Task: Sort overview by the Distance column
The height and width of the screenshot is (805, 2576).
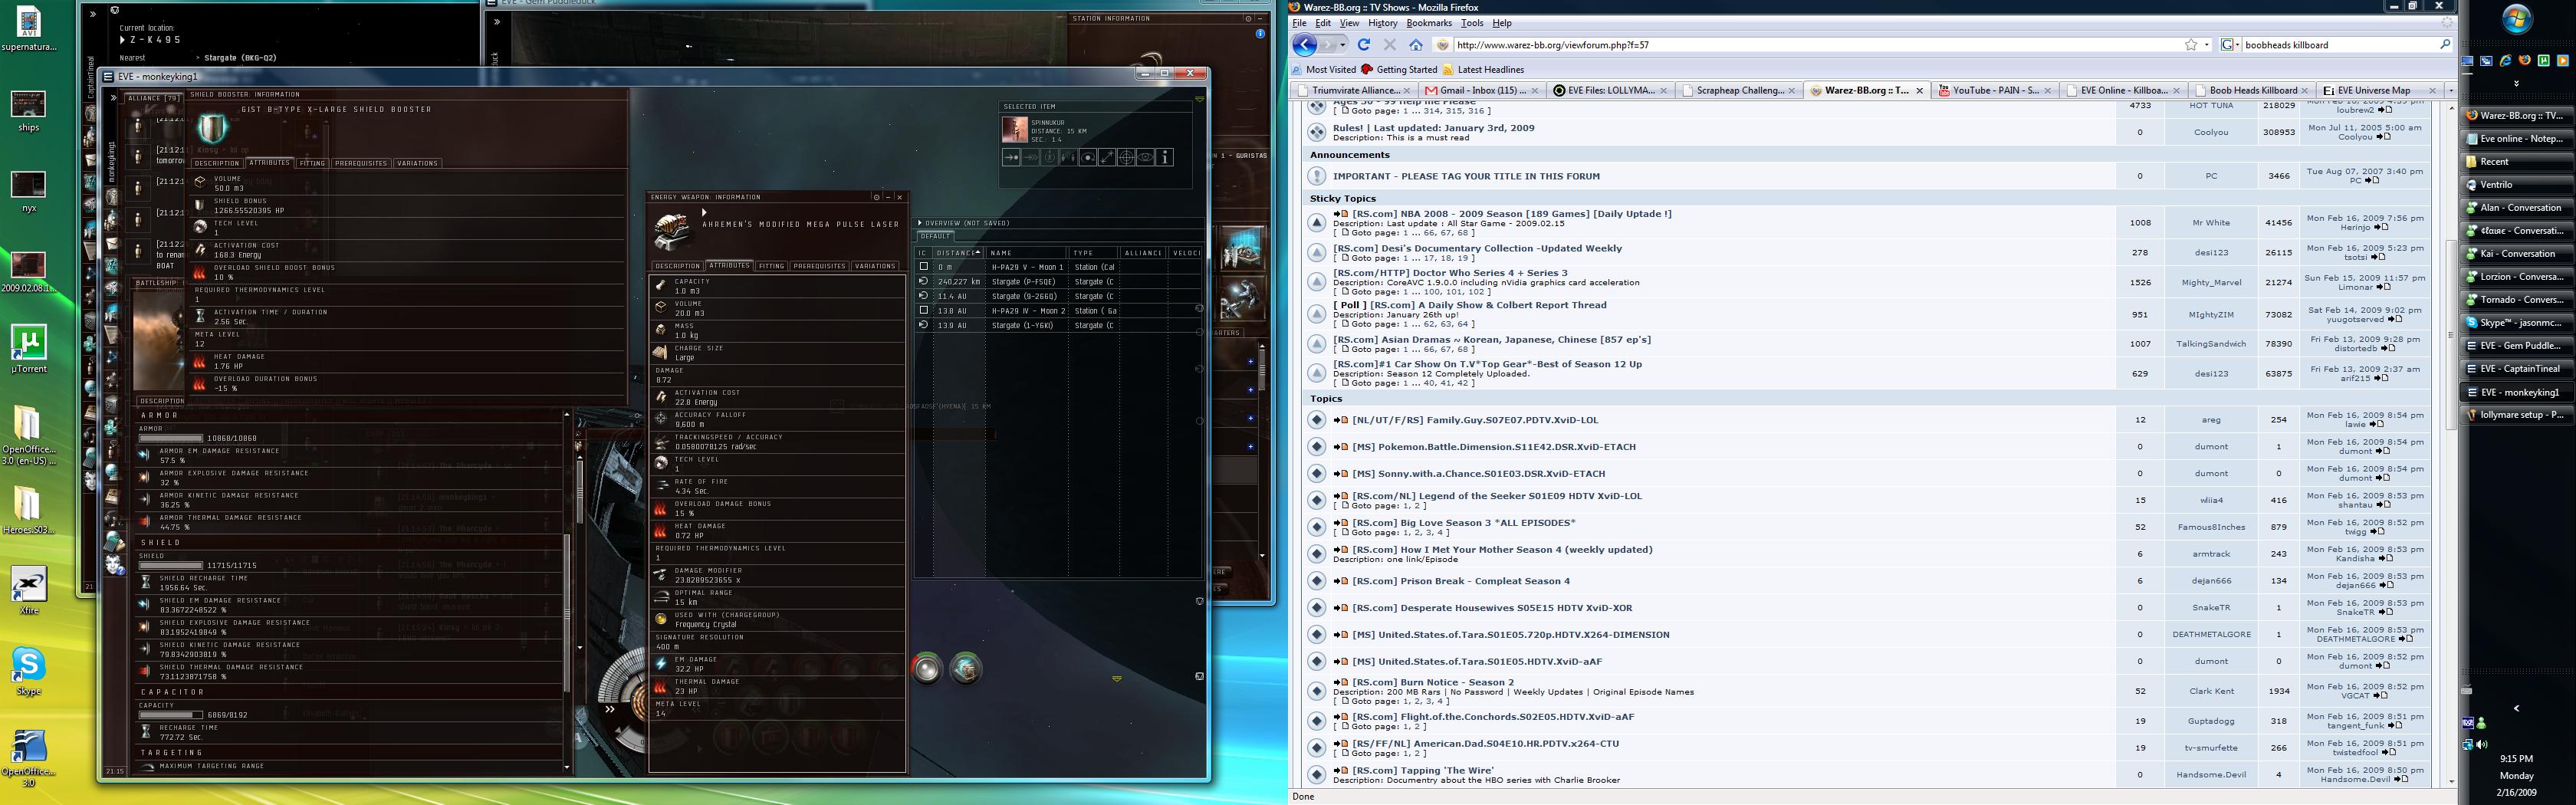Action: pyautogui.click(x=958, y=253)
